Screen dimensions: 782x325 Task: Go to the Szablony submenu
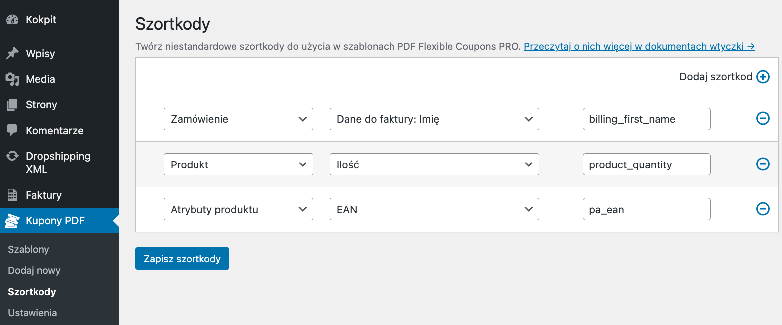28,249
